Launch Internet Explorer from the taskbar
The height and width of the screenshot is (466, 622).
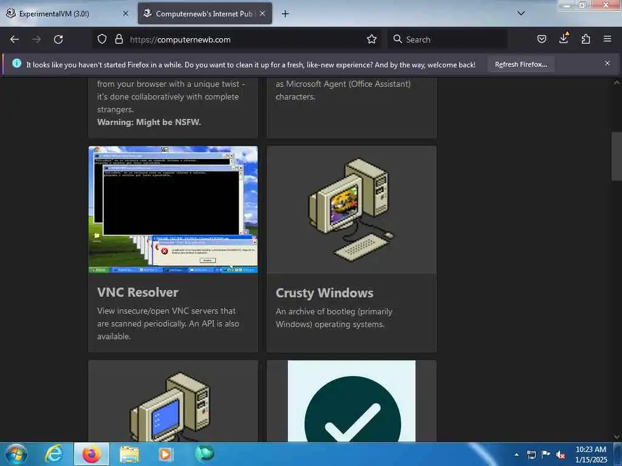[x=54, y=454]
